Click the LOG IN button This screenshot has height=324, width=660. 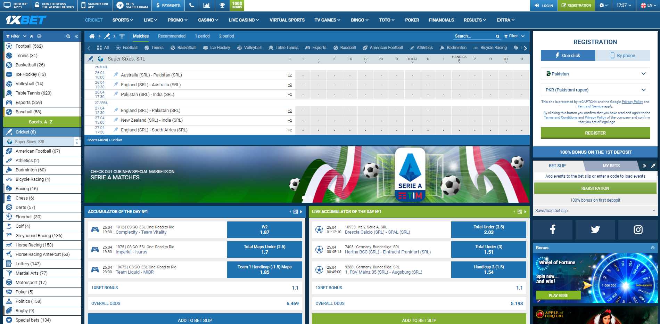point(544,5)
